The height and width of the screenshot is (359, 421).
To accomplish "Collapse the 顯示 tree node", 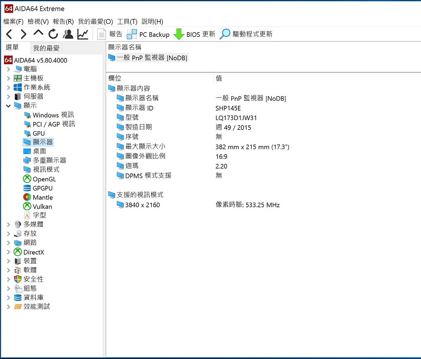I will pos(8,106).
